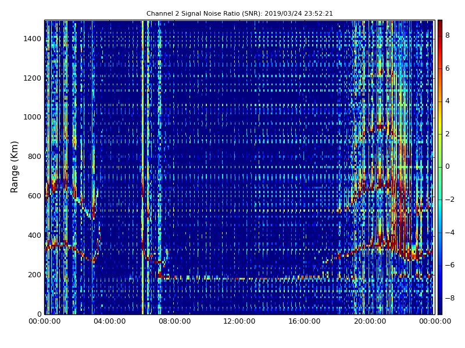Click the 200 range tick label
Viewport: 465px width, 348px height.
pos(34,274)
